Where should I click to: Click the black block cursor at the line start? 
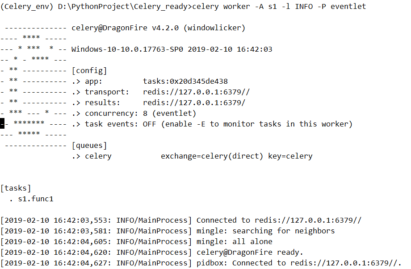(2, 124)
